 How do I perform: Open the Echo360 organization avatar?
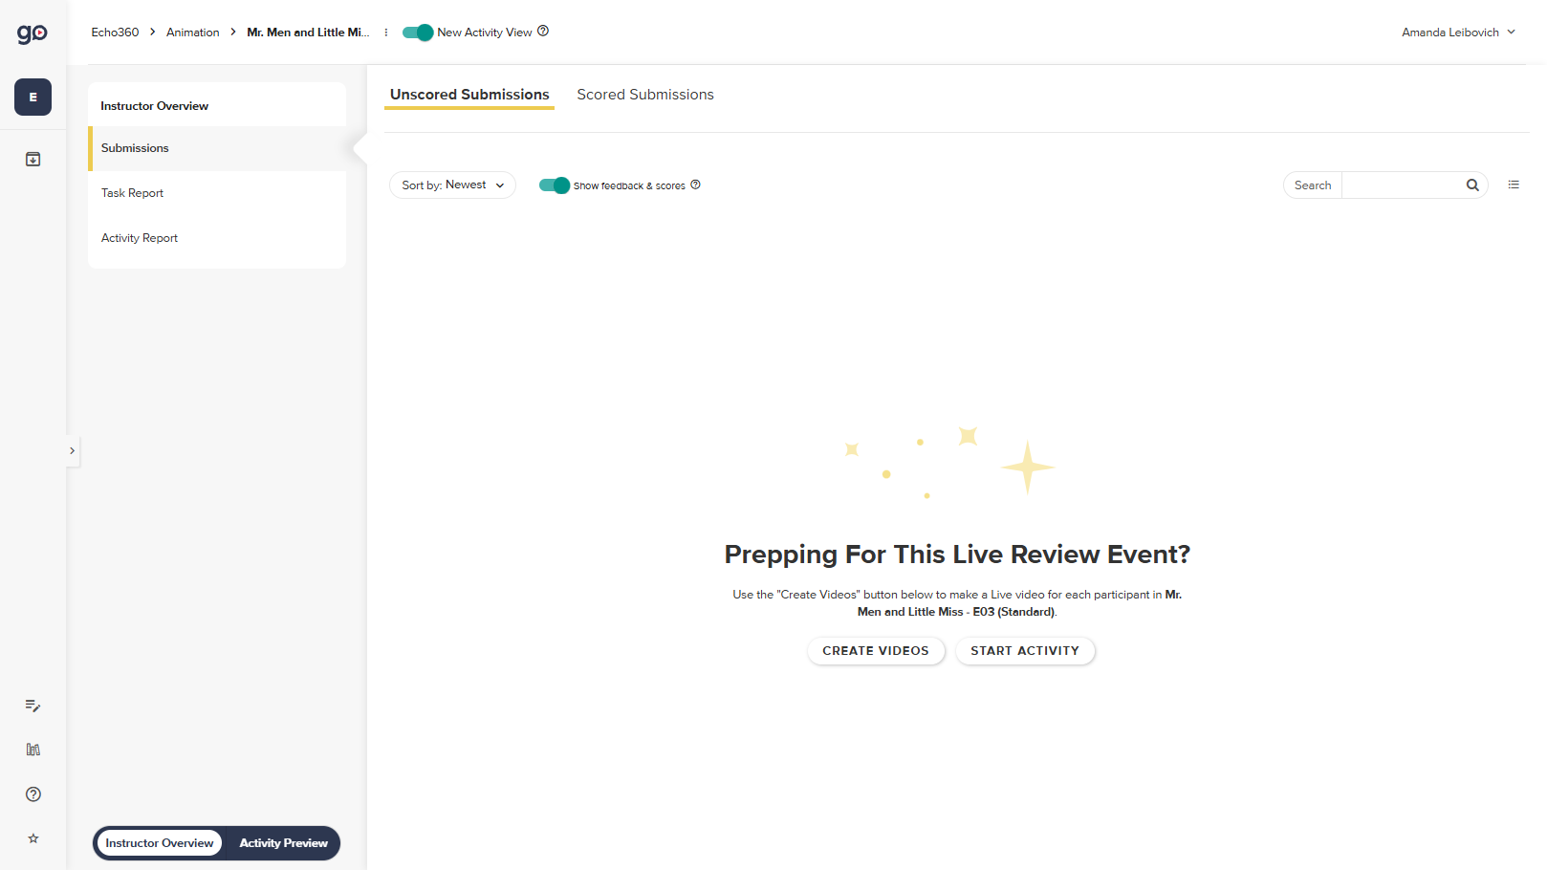click(x=33, y=97)
